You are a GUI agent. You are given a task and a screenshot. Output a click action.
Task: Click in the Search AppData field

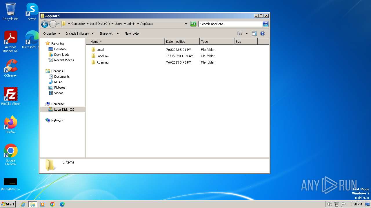(x=230, y=24)
